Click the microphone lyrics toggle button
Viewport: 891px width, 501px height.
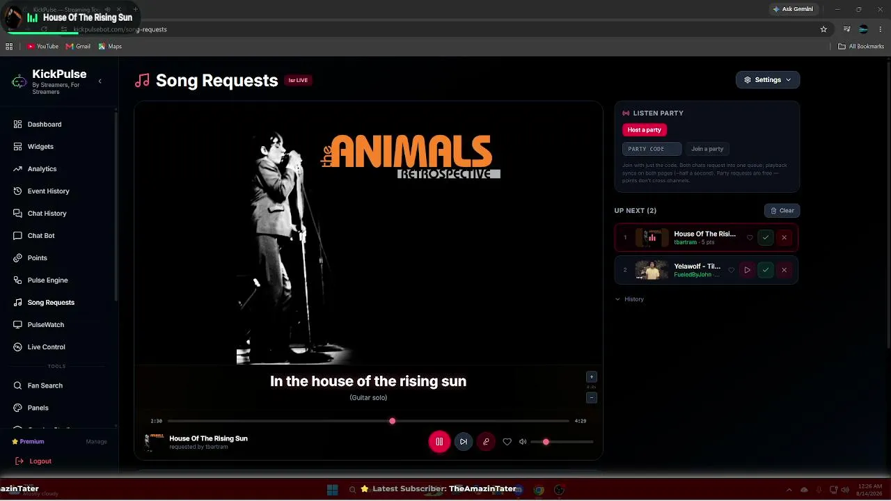486,442
